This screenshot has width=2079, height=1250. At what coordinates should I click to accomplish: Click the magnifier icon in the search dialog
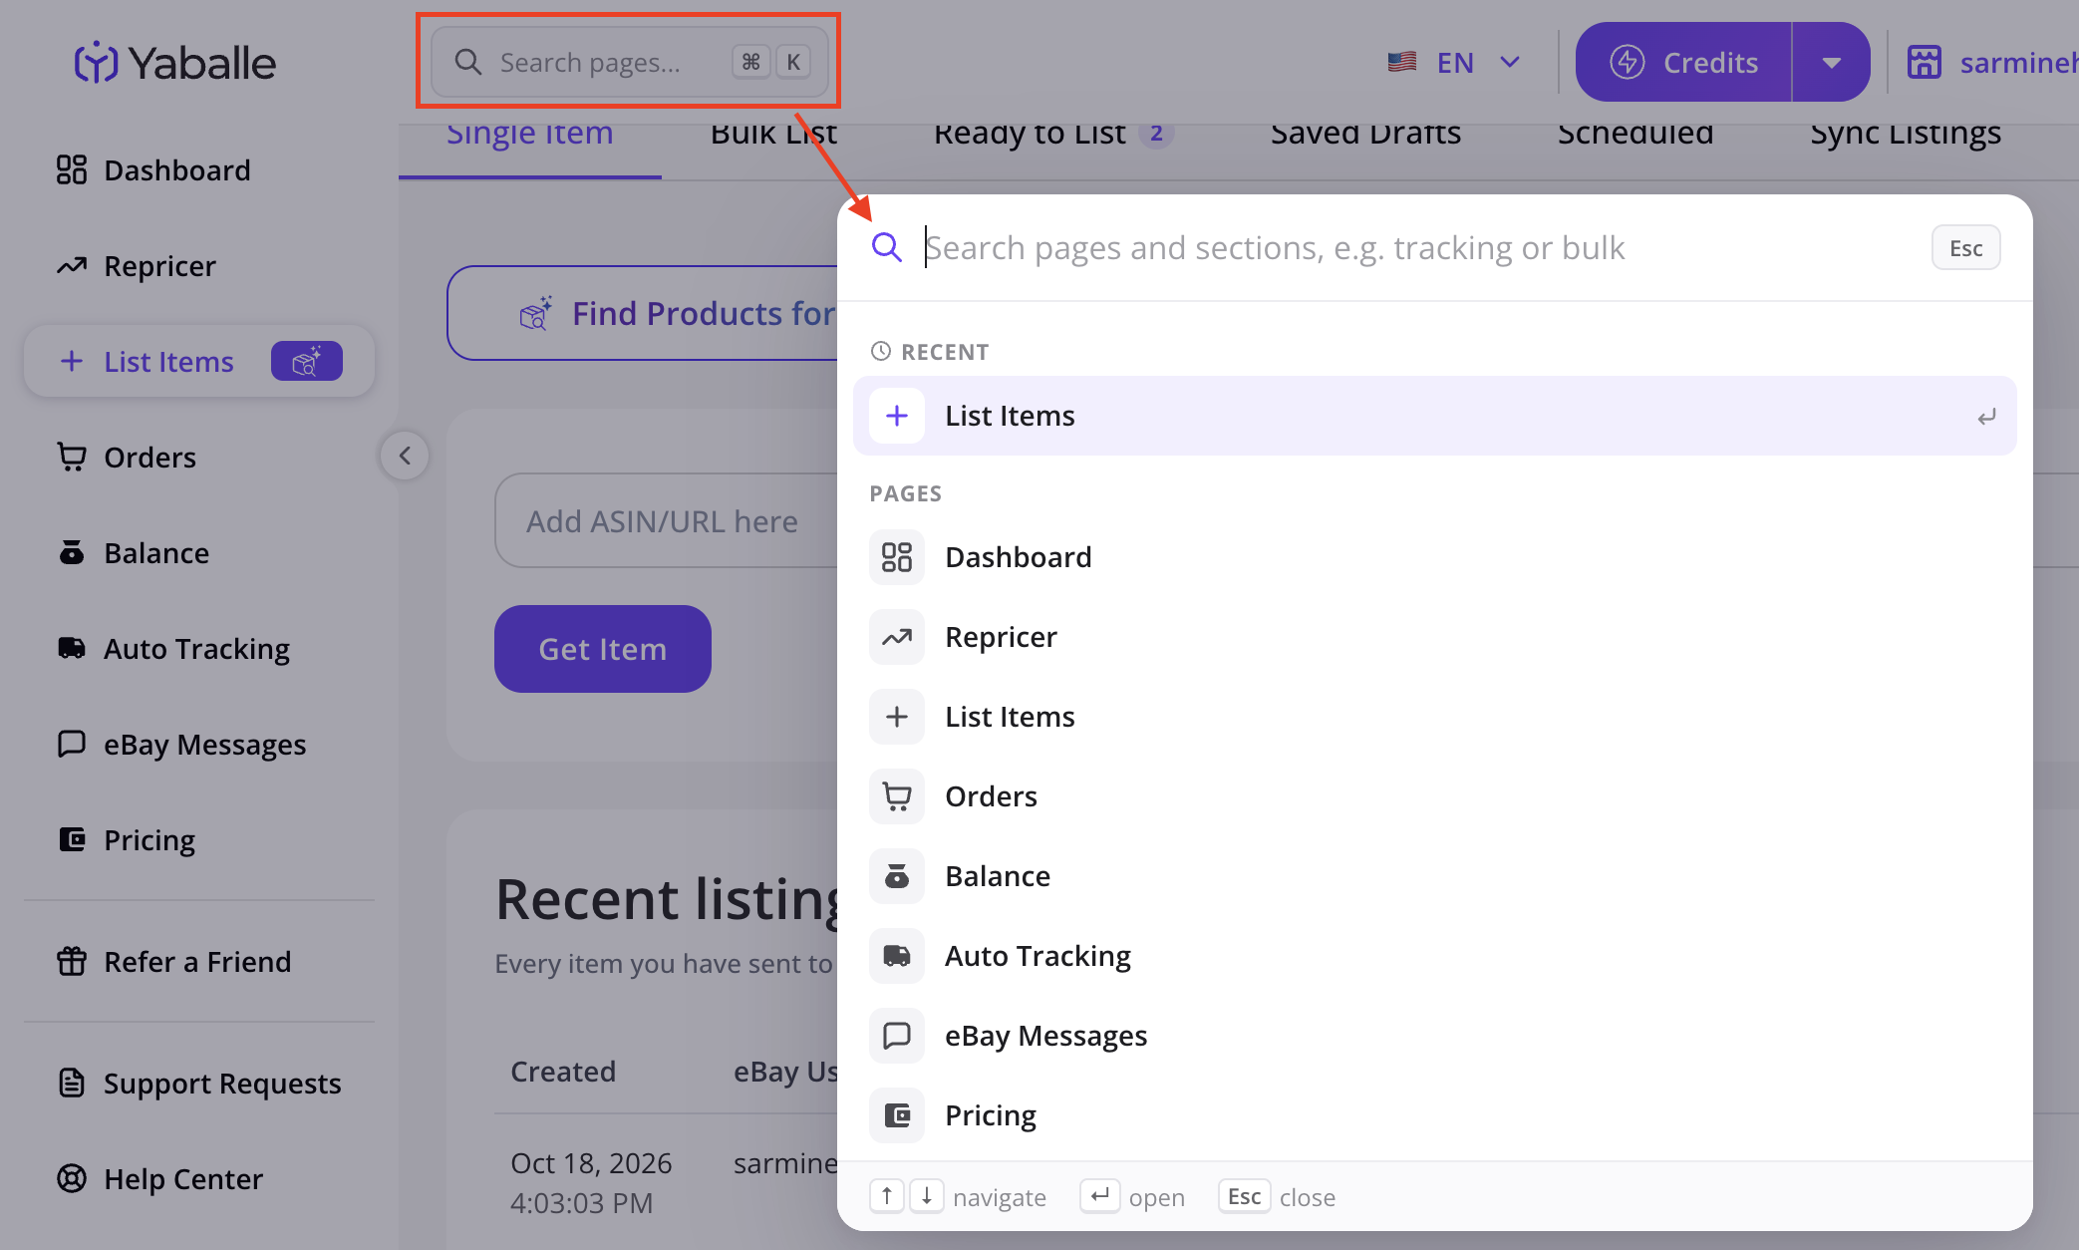886,247
